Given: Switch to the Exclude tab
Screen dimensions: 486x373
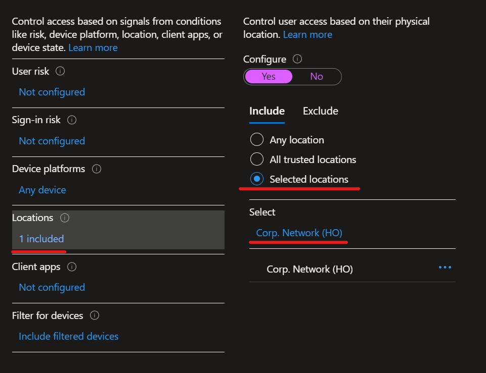Looking at the screenshot, I should 320,111.
